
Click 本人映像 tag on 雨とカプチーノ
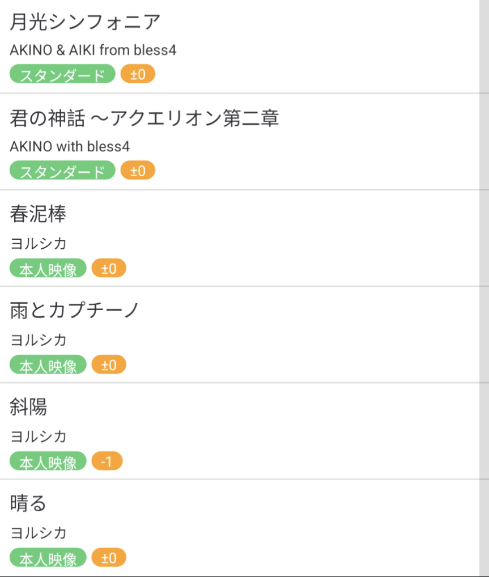pos(48,365)
